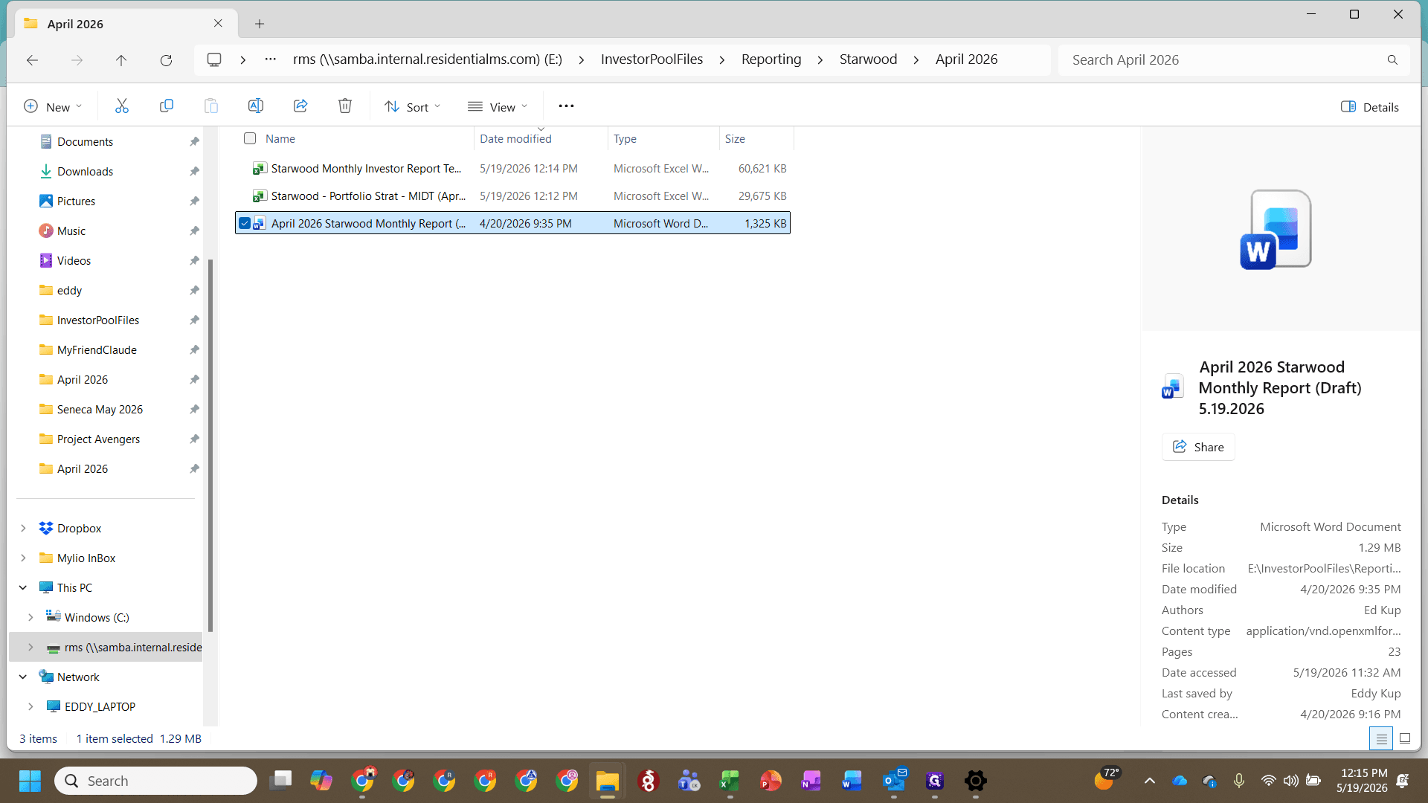The width and height of the screenshot is (1428, 803).
Task: Open the New dropdown menu
Action: [52, 107]
